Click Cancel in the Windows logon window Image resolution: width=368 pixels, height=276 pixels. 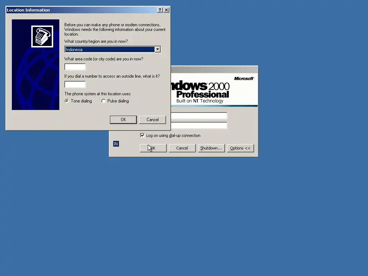pyautogui.click(x=182, y=148)
